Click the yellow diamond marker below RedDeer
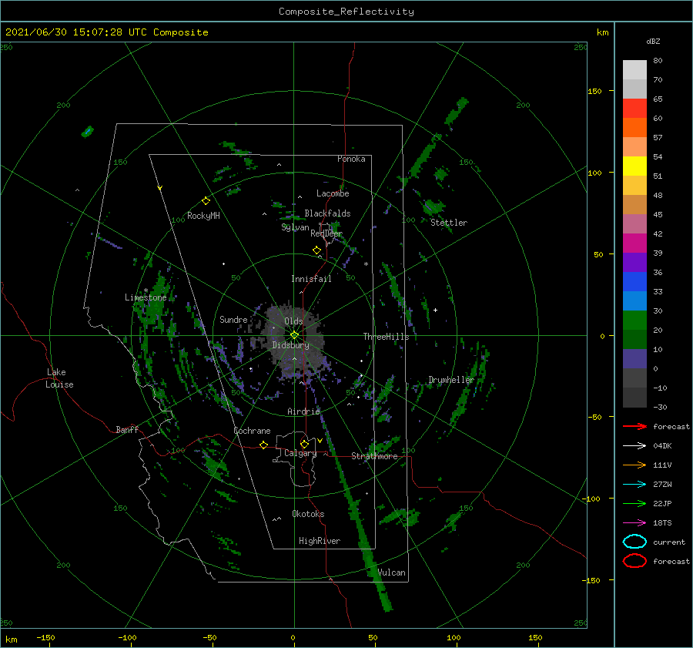This screenshot has width=693, height=648. [x=317, y=250]
